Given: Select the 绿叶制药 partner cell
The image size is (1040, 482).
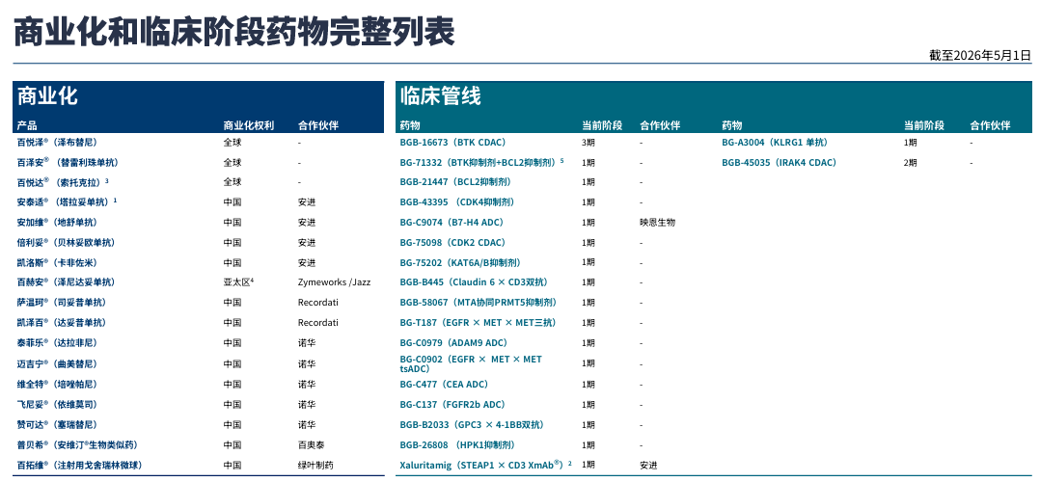Looking at the screenshot, I should [315, 466].
